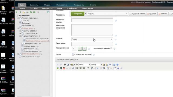This screenshot has height=97, width=173.
Task: Open the Очистить кэш menu item
Action: pos(47,8)
